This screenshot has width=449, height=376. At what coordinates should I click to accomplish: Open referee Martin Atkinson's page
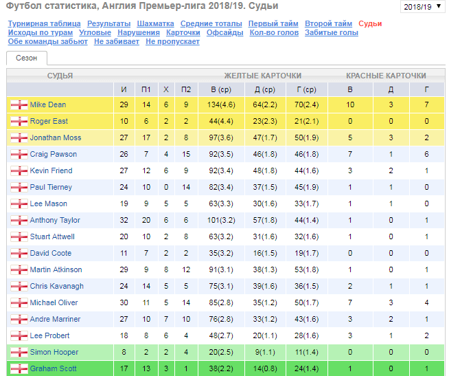click(56, 269)
